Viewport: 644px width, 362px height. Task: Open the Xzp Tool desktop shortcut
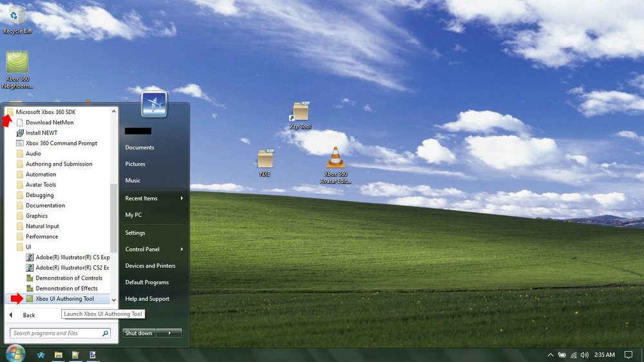coord(300,115)
